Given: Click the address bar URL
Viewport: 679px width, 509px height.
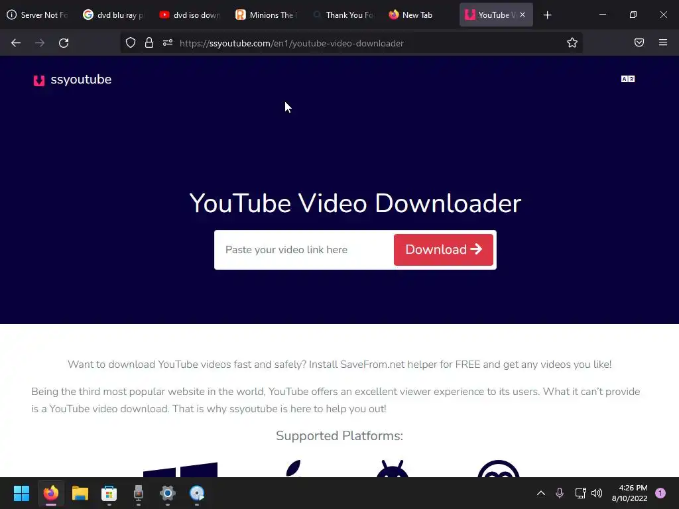Looking at the screenshot, I should point(292,43).
